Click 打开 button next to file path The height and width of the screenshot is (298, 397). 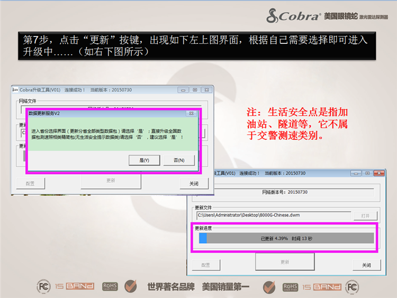pyautogui.click(x=365, y=216)
